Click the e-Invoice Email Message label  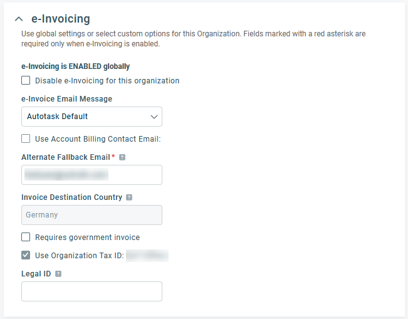[x=66, y=99]
